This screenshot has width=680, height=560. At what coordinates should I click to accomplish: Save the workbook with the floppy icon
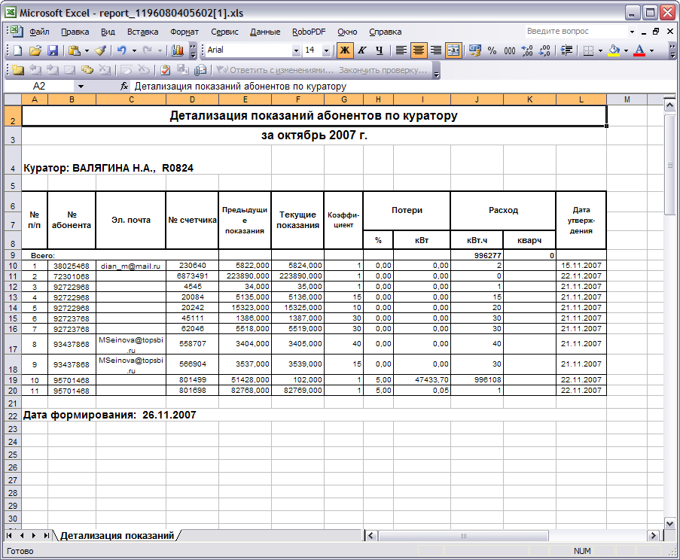[x=53, y=50]
